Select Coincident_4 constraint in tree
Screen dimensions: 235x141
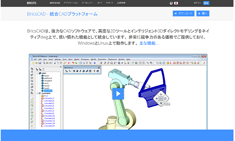49,101
